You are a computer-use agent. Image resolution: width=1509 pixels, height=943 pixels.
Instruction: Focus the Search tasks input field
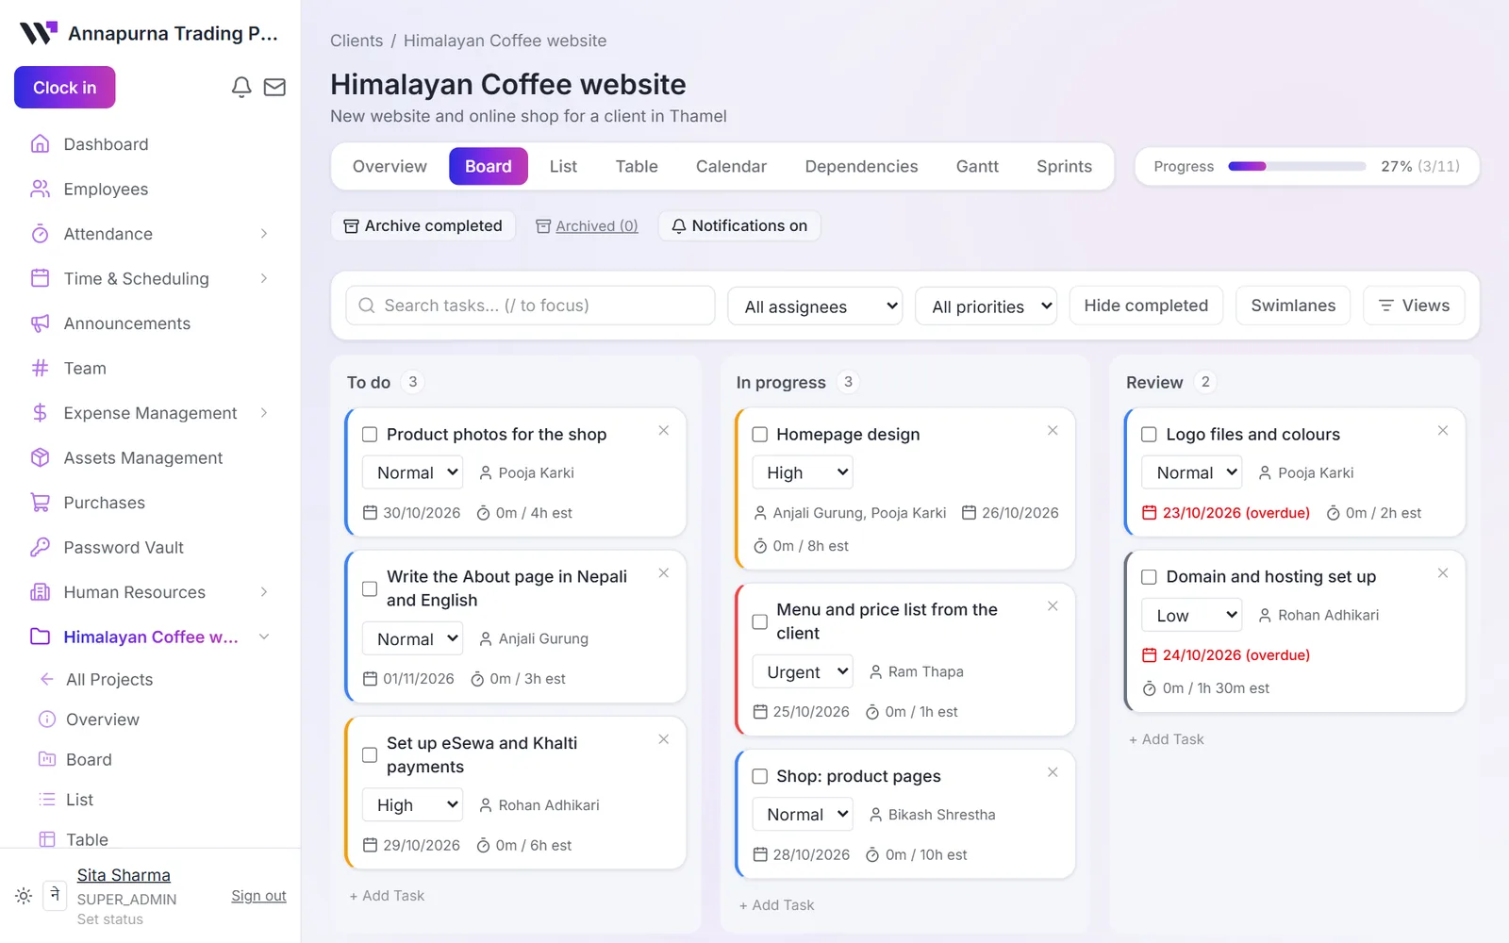pyautogui.click(x=530, y=306)
